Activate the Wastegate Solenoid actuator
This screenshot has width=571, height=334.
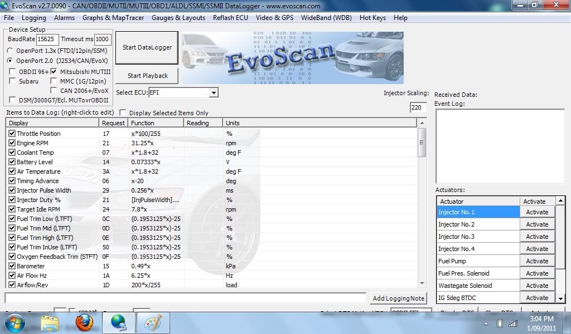tap(537, 286)
